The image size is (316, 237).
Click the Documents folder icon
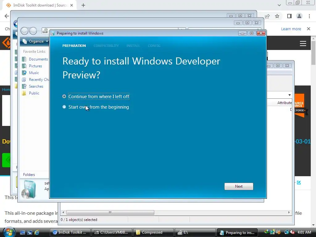pyautogui.click(x=24, y=59)
